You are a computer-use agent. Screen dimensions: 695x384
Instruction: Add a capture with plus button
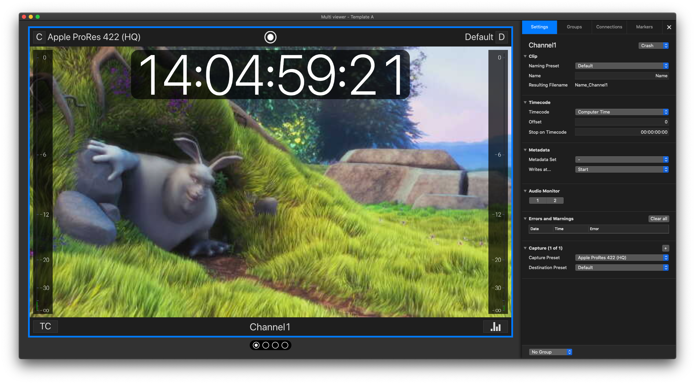[665, 248]
